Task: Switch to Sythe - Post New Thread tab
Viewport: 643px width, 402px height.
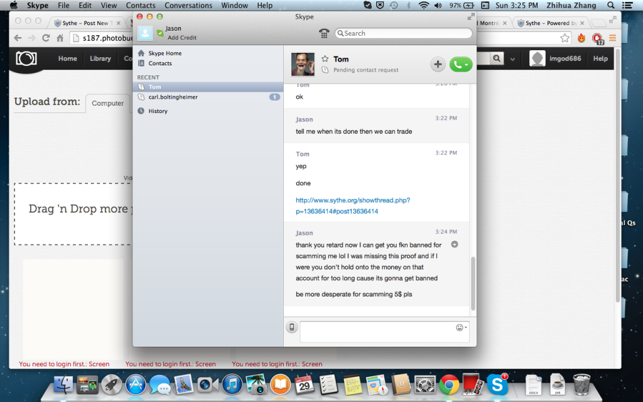Action: click(x=89, y=23)
